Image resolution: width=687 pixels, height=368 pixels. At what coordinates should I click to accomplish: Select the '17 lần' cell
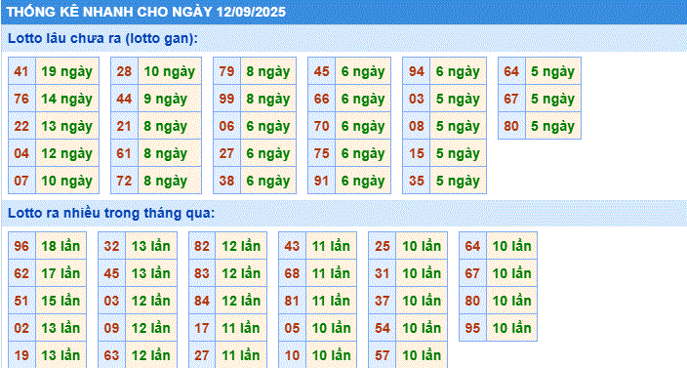61,273
